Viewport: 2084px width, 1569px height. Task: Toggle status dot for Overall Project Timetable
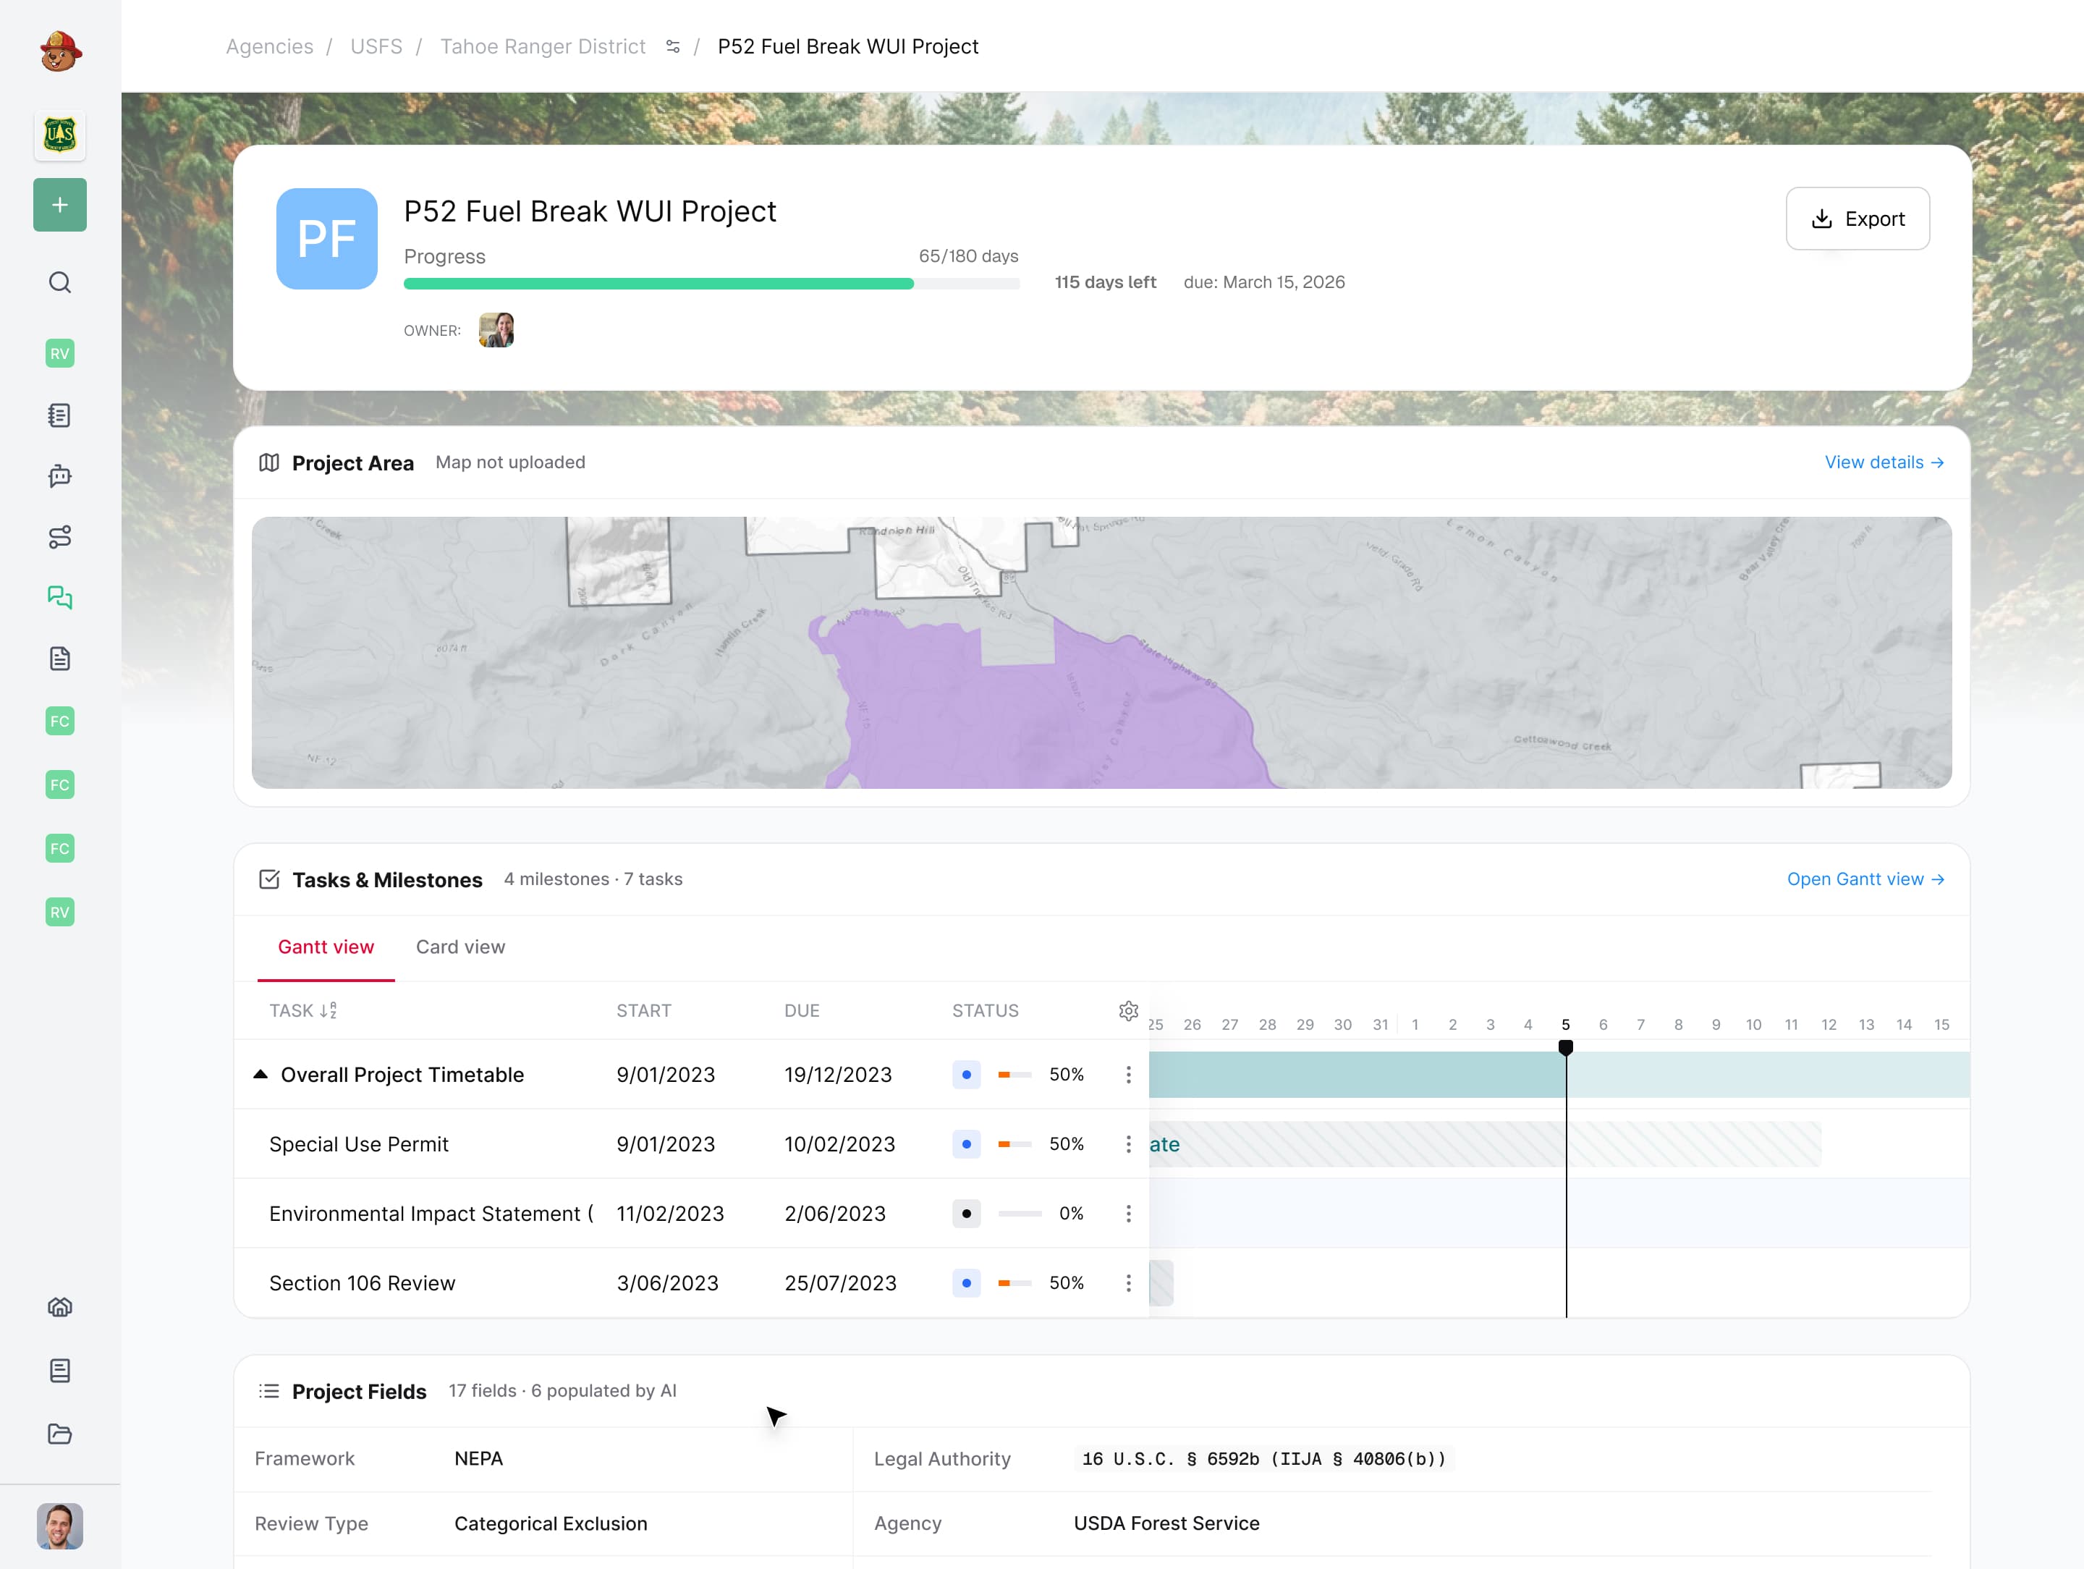(967, 1074)
